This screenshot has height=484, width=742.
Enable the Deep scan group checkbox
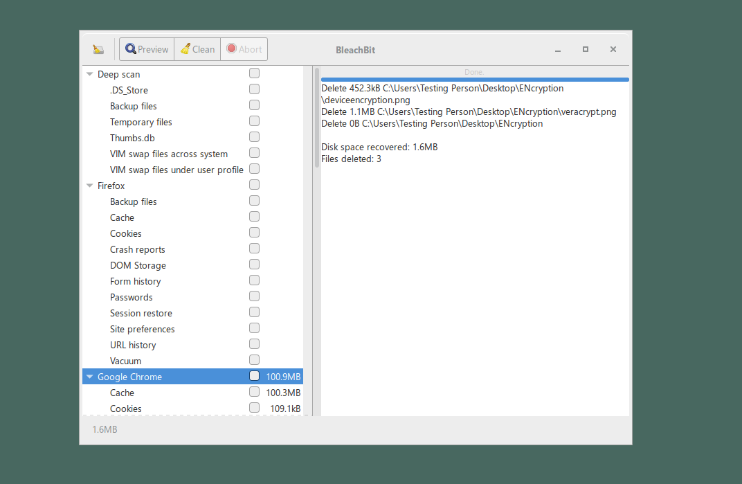click(254, 73)
